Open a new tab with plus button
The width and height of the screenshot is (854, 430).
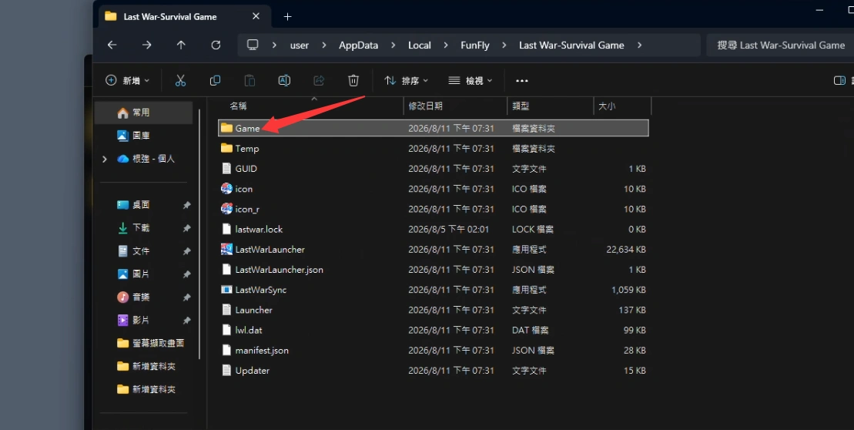pyautogui.click(x=287, y=17)
